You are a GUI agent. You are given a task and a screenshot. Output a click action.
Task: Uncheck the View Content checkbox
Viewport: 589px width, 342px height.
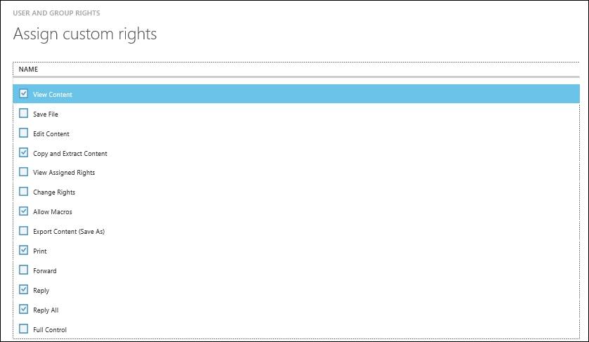click(23, 93)
